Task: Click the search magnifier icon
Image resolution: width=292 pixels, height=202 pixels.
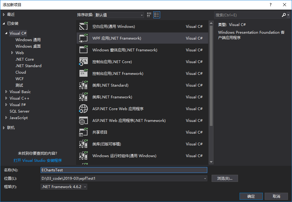Action: click(284, 15)
